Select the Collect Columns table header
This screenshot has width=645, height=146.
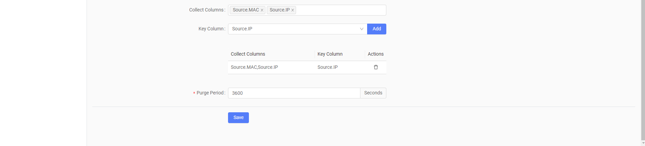[248, 54]
